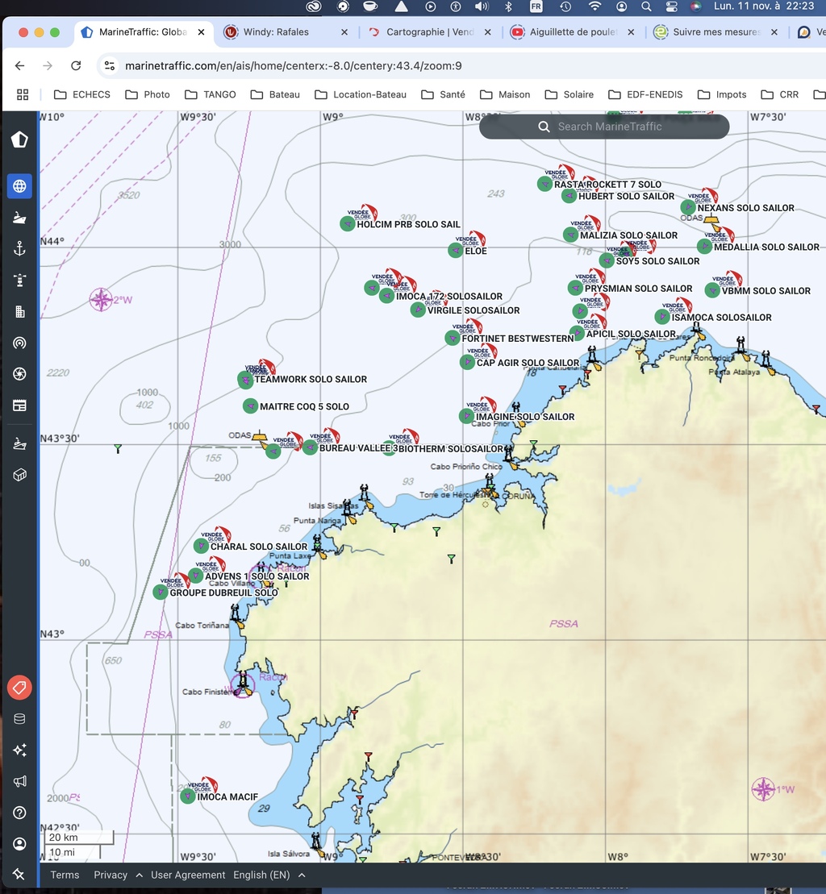826x894 pixels.
Task: Open the Chrome apps grid icon
Action: click(23, 94)
